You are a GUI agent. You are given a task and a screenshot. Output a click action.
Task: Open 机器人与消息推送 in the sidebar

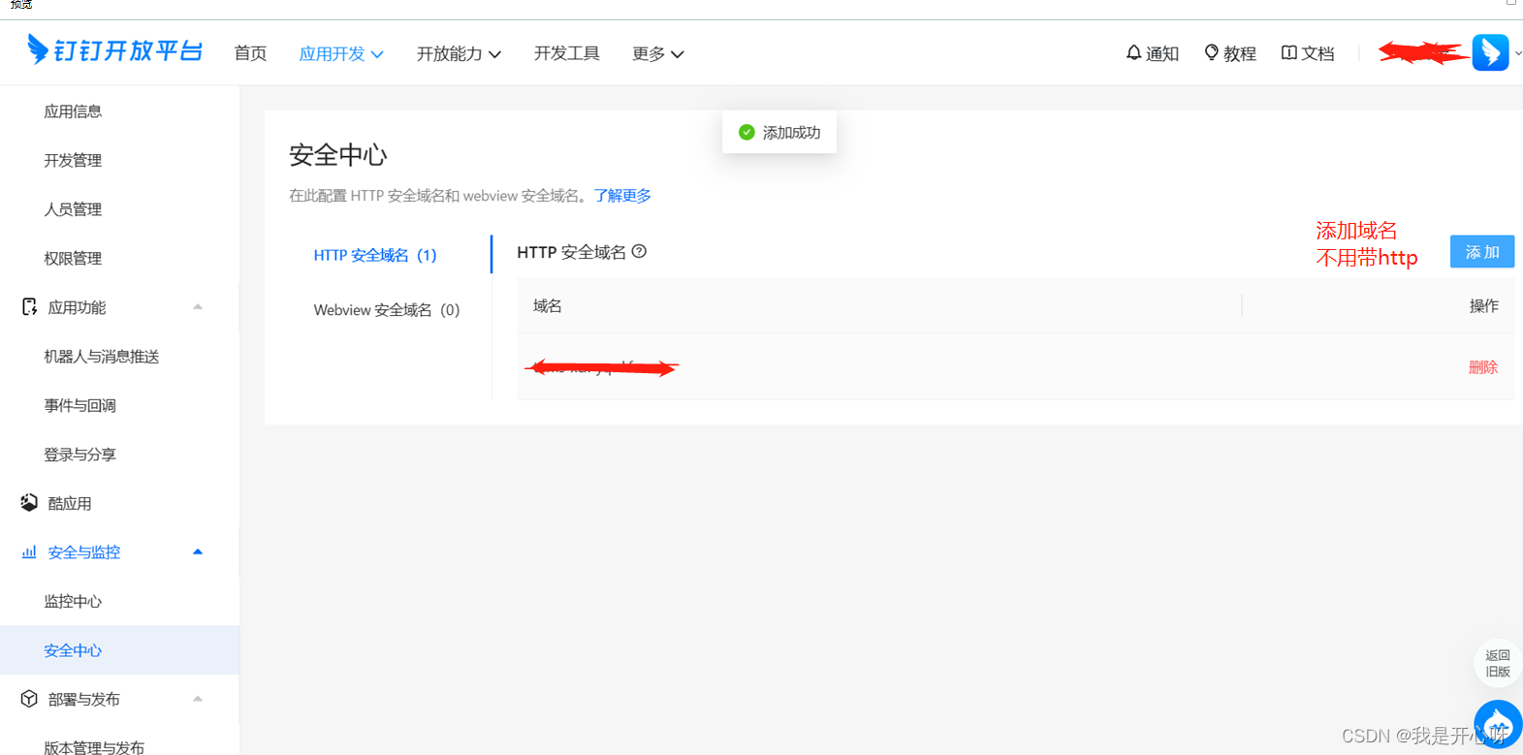coord(102,357)
